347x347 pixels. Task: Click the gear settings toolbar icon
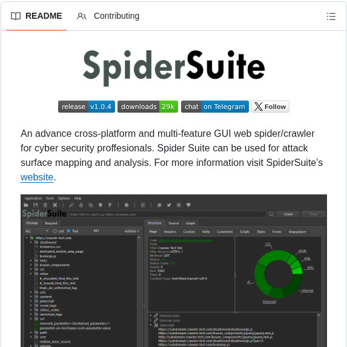click(127, 205)
